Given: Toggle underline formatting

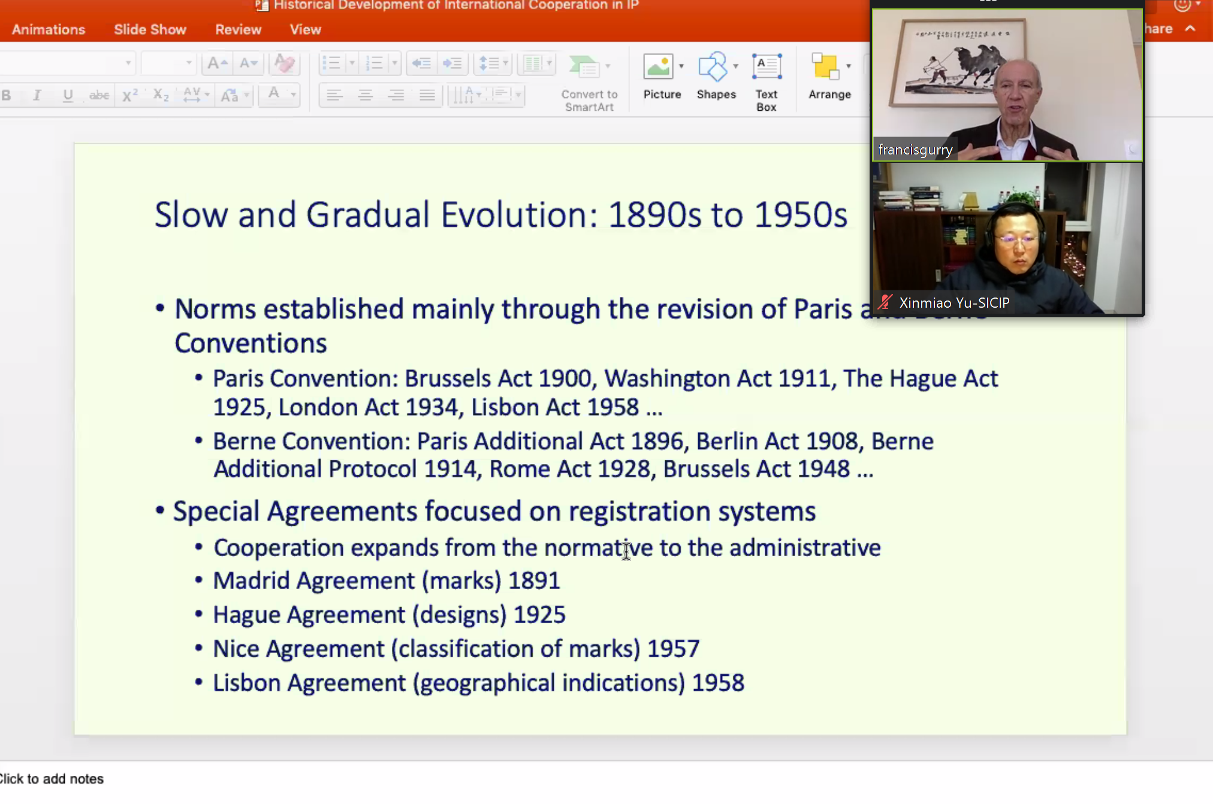Looking at the screenshot, I should (x=68, y=95).
